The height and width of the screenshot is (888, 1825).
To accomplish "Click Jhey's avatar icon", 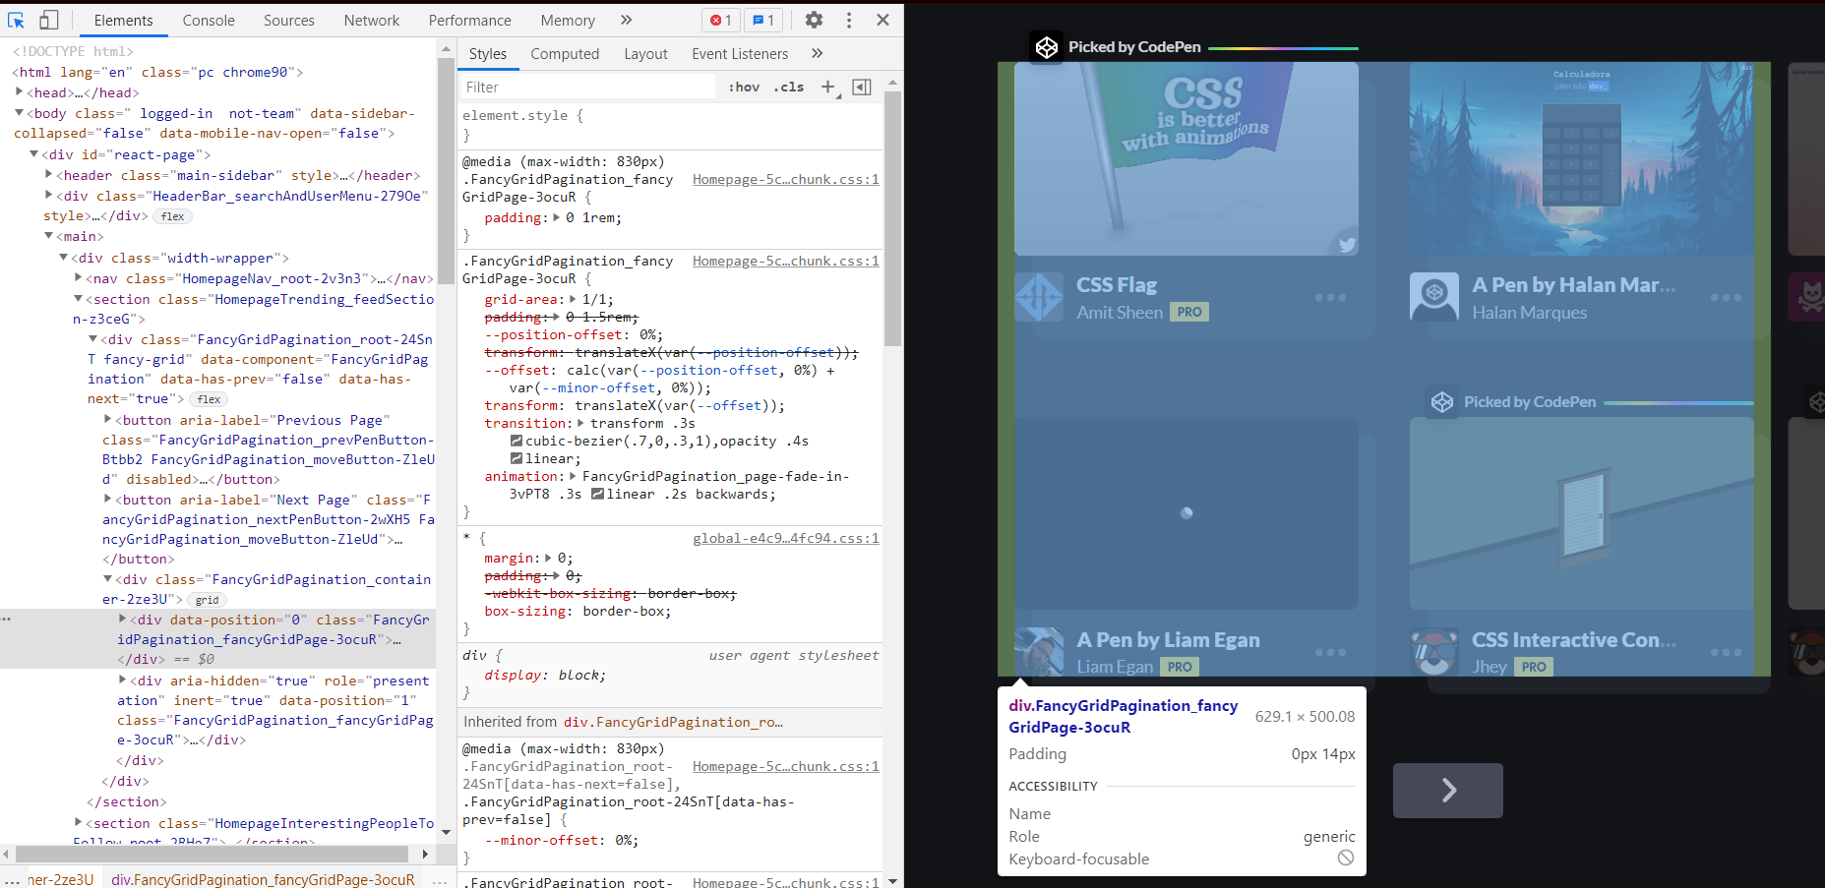I will 1434,652.
